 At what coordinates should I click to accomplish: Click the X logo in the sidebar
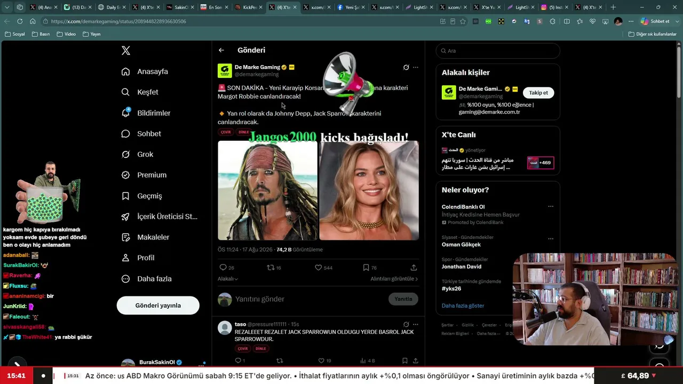pos(126,51)
